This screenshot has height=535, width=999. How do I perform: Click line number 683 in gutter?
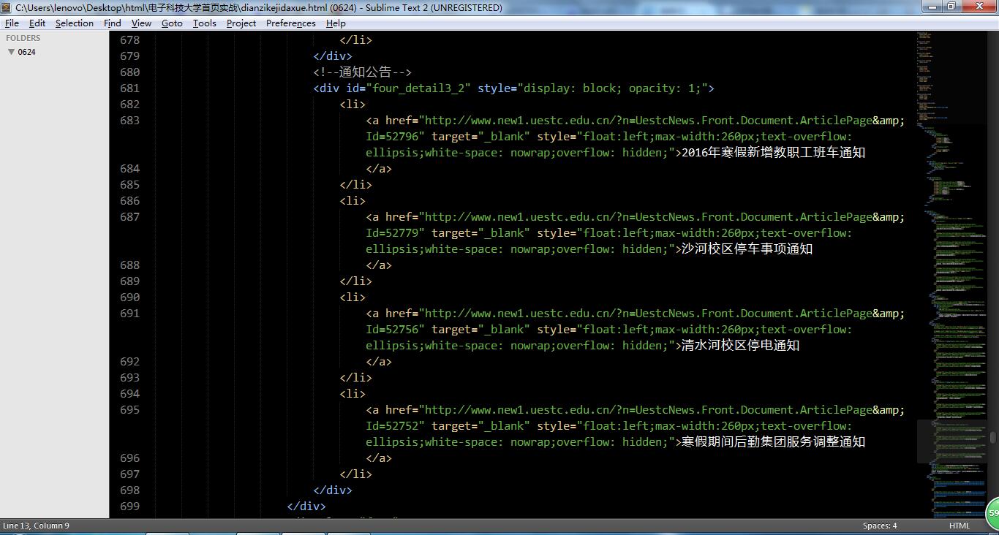click(129, 121)
